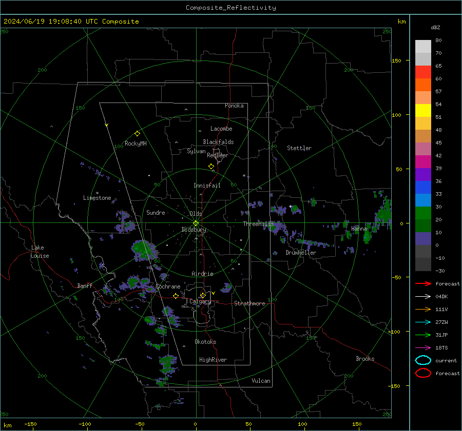Click the orange 111V arrow icon
Screen dimensions: 462x431
pyautogui.click(x=423, y=309)
